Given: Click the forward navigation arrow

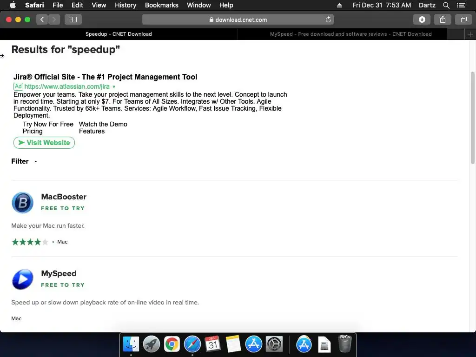Looking at the screenshot, I should click(x=54, y=20).
